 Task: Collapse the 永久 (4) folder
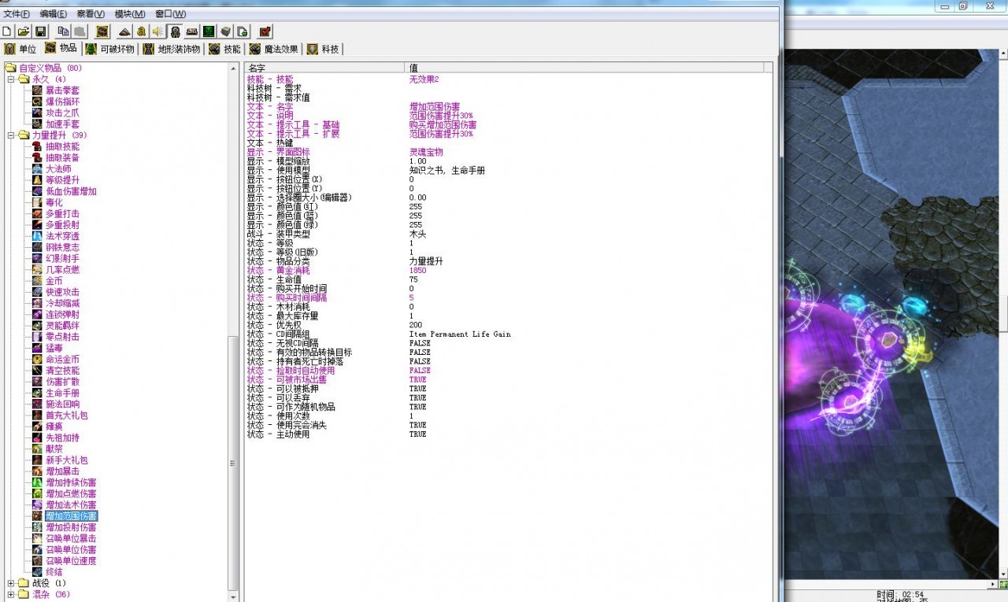pyautogui.click(x=11, y=79)
